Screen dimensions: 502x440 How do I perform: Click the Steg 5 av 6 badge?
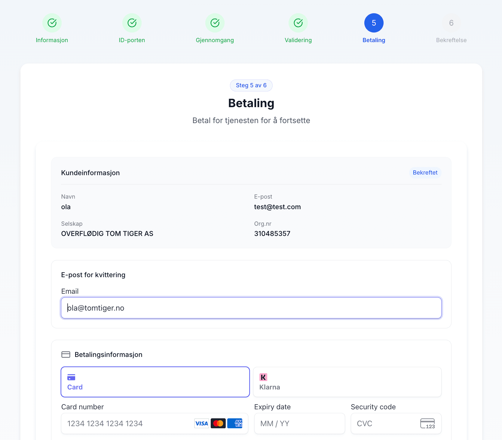[x=251, y=85]
